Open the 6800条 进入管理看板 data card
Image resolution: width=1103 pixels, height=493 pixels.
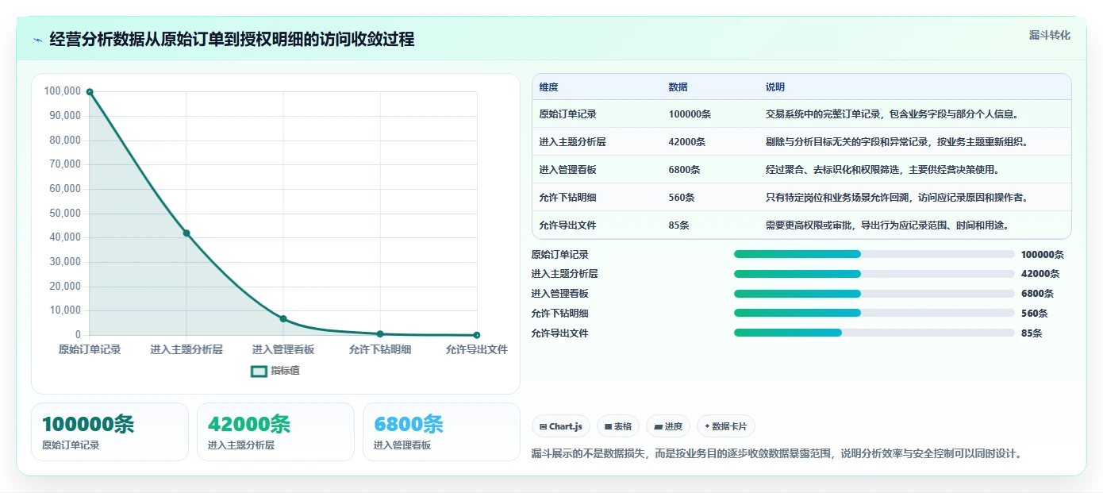441,432
